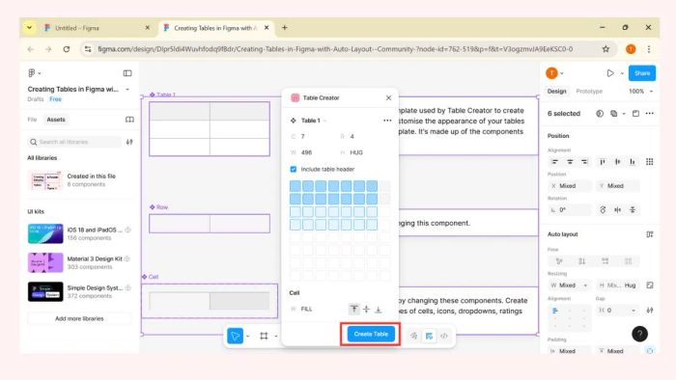Open a new browser tab

tap(285, 28)
